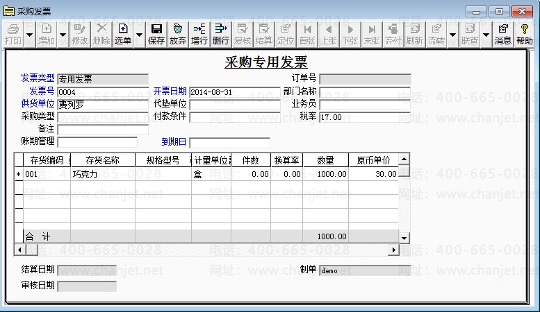Screen dimensions: 540x312
Task: Click the 存货编码 column header
Action: [x=47, y=160]
